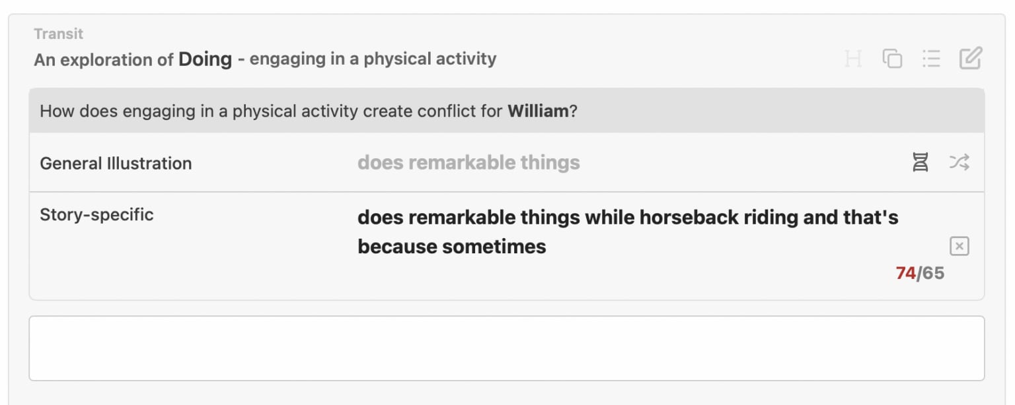The image size is (1015, 405).
Task: Click the bold name William in question
Action: tap(538, 111)
